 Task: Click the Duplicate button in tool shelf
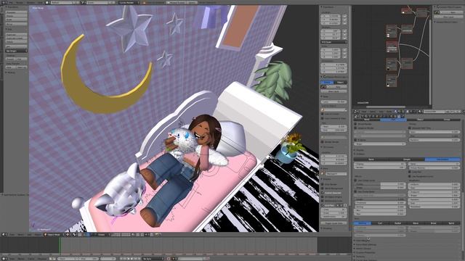16,34
